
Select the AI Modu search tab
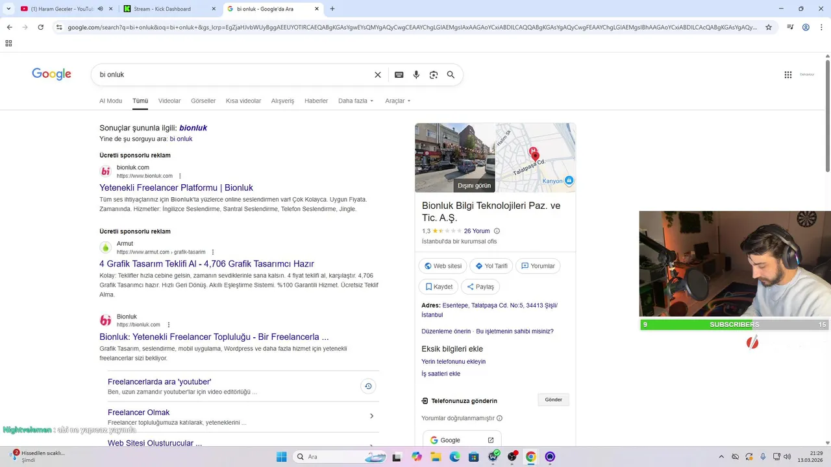(x=110, y=101)
